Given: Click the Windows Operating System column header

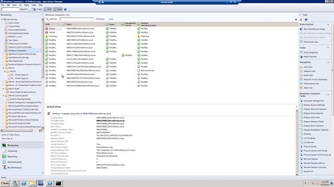Looking at the screenshot, I should coord(147,24).
